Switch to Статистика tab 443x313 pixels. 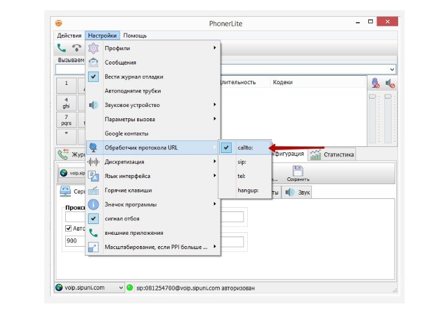(x=332, y=155)
